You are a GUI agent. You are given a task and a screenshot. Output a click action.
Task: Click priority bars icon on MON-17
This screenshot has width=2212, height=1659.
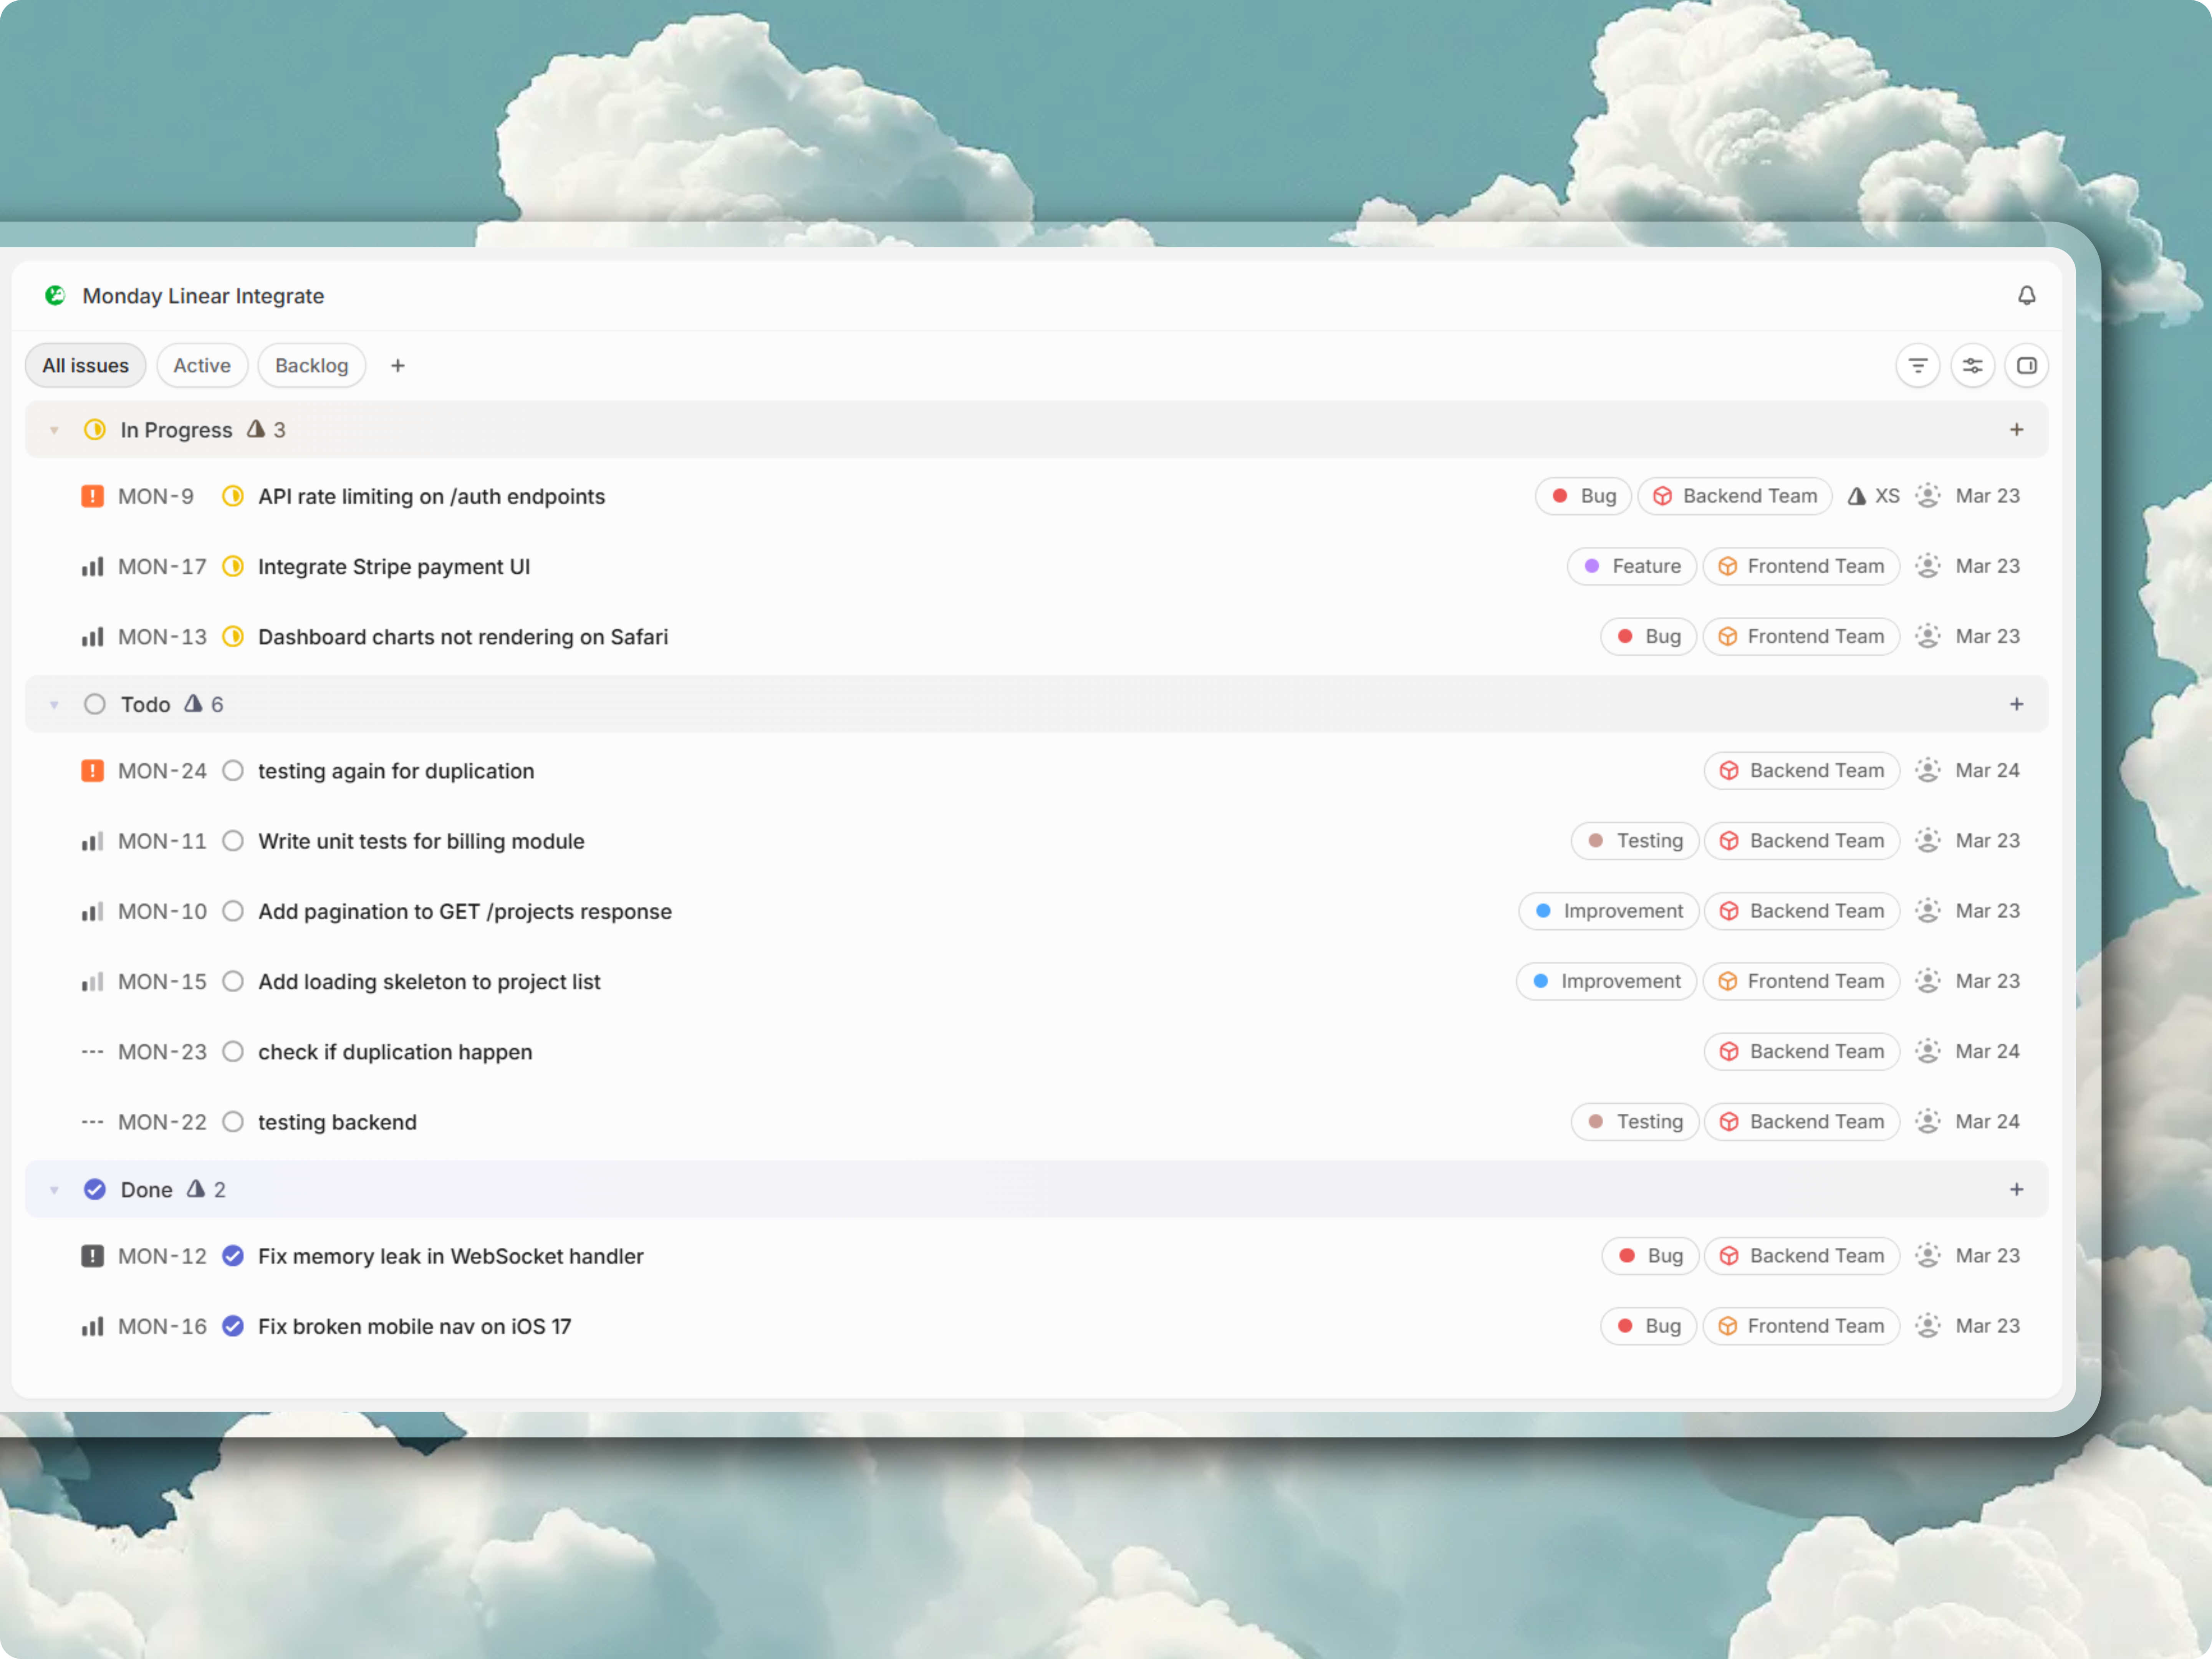point(92,567)
